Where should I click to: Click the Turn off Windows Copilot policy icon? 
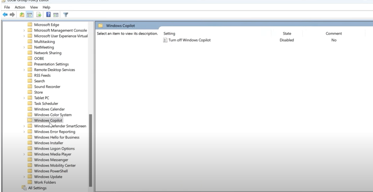165,40
